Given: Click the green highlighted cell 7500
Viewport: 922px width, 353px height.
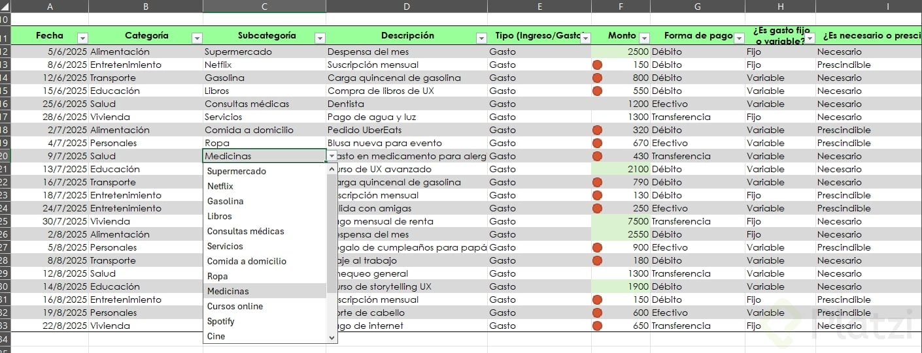Looking at the screenshot, I should [621, 221].
